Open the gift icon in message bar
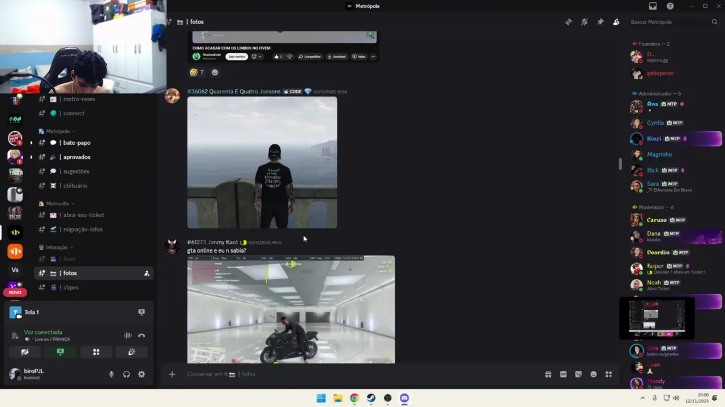 click(548, 374)
